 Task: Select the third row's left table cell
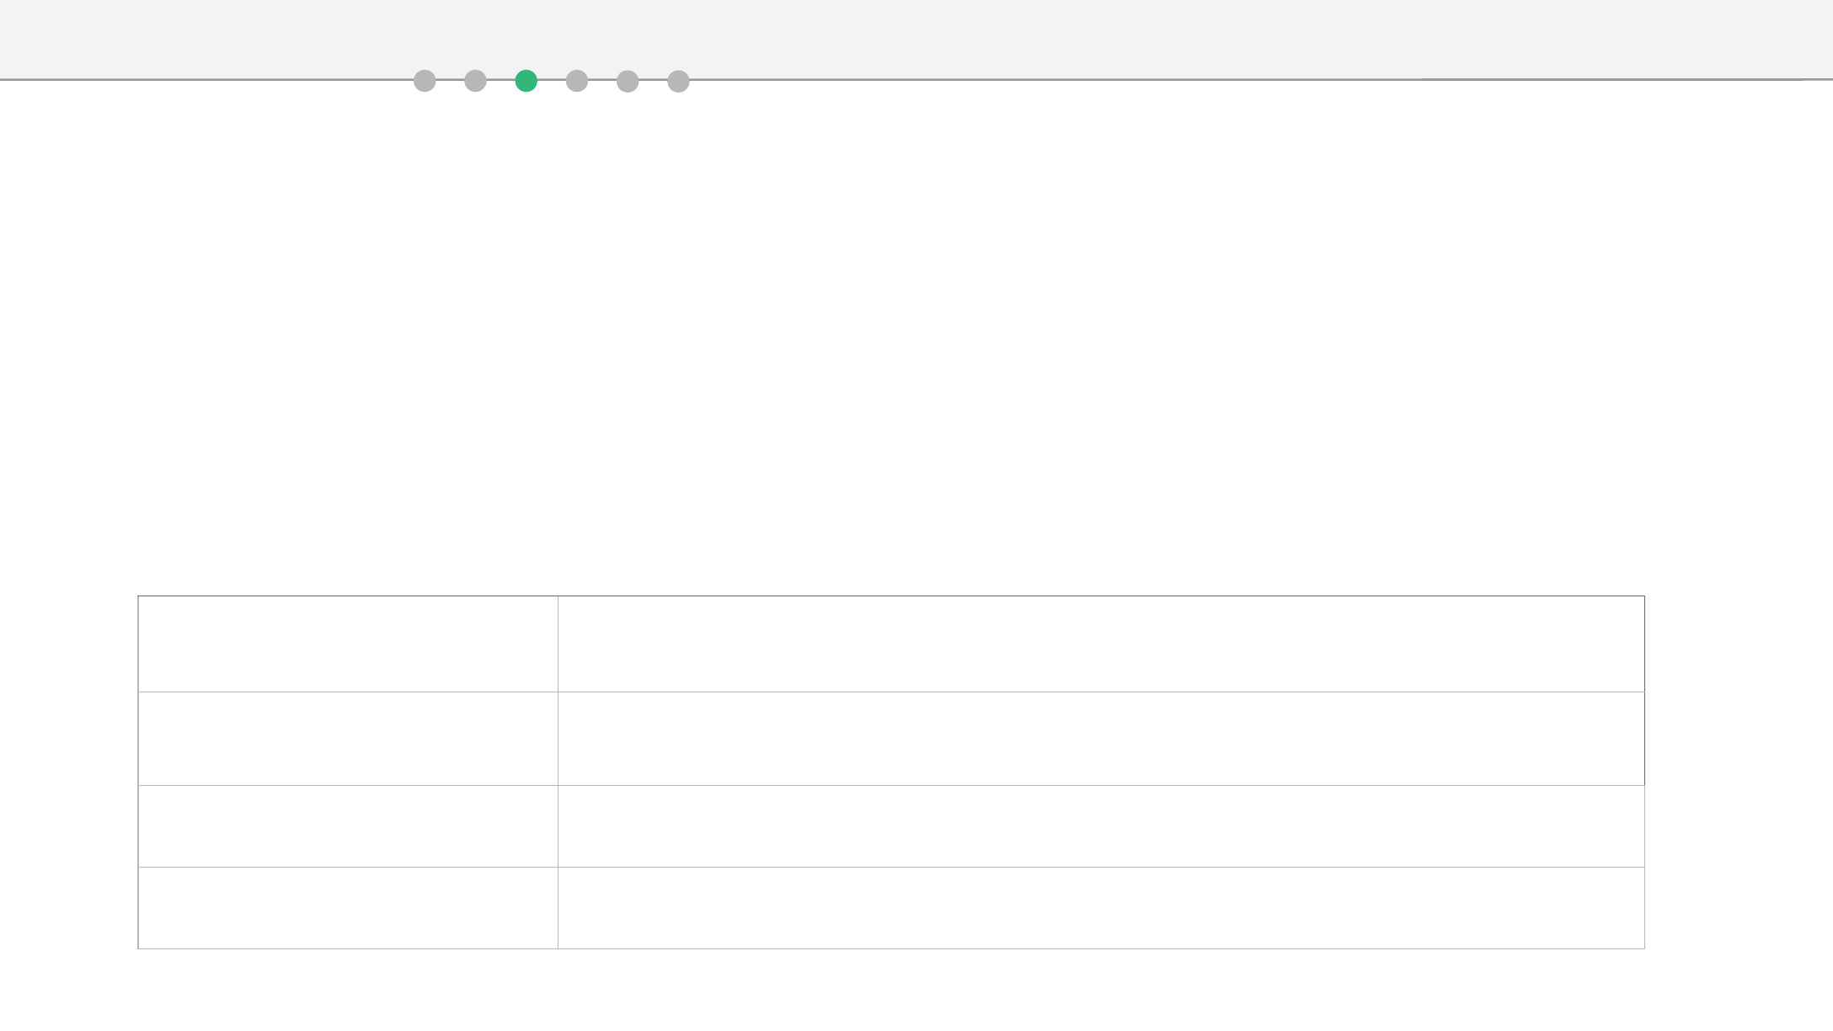click(x=347, y=825)
